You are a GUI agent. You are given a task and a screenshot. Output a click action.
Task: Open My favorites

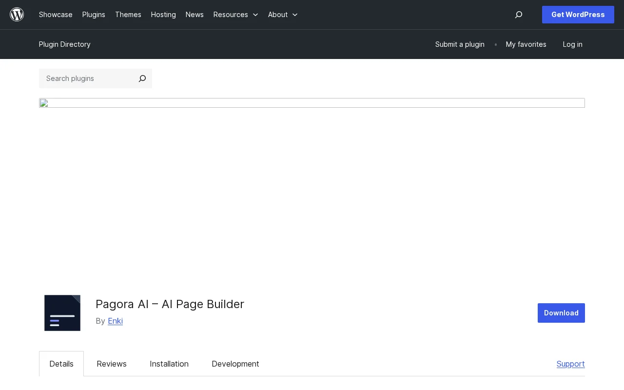(526, 44)
